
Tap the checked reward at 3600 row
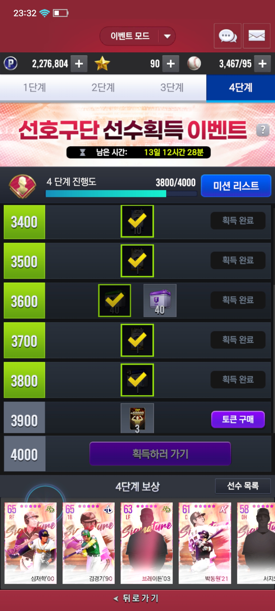tap(115, 301)
